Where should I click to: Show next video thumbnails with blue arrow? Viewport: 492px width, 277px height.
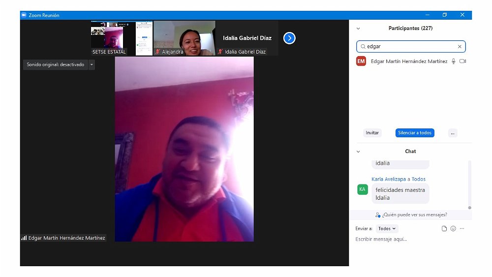coord(289,38)
